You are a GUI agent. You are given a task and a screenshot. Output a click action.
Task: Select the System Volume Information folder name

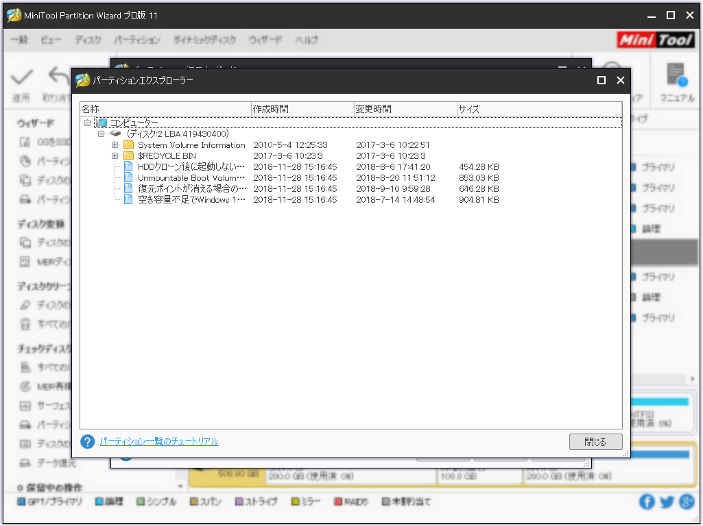point(191,145)
